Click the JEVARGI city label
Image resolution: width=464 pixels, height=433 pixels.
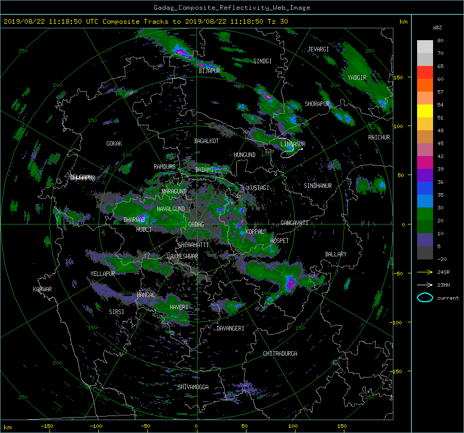318,49
